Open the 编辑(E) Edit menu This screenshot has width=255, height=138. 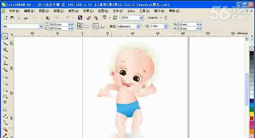29,11
